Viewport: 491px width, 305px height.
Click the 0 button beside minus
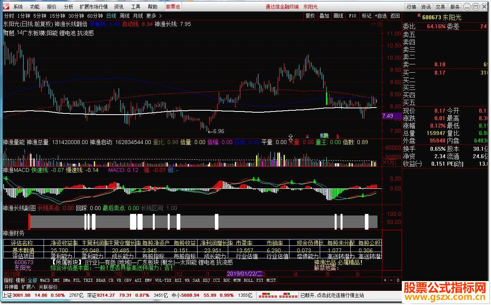click(398, 280)
